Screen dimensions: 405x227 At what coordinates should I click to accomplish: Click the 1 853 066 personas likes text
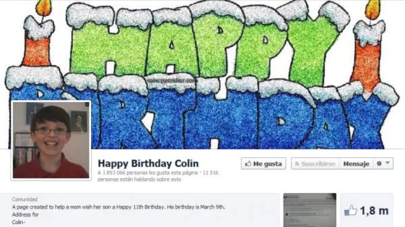click(x=148, y=173)
